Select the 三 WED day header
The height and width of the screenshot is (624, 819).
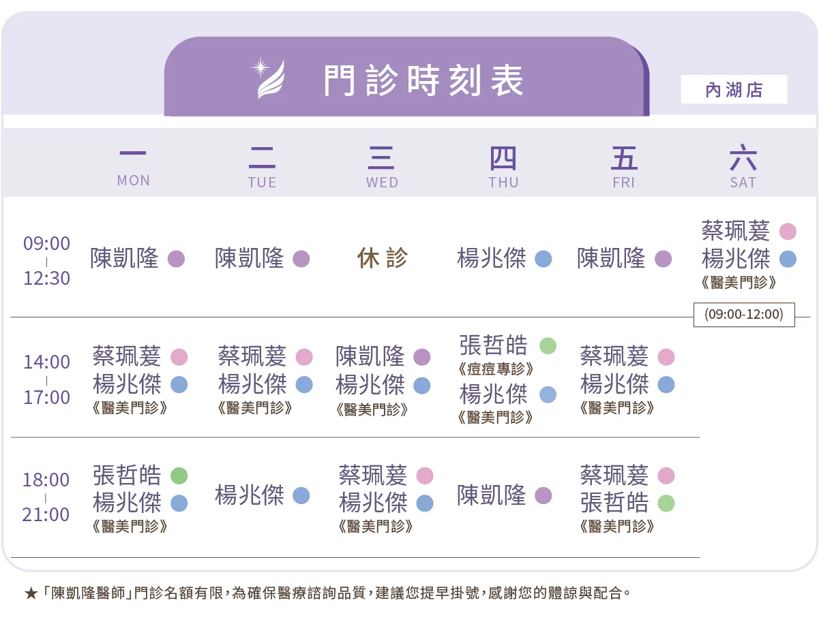click(382, 166)
